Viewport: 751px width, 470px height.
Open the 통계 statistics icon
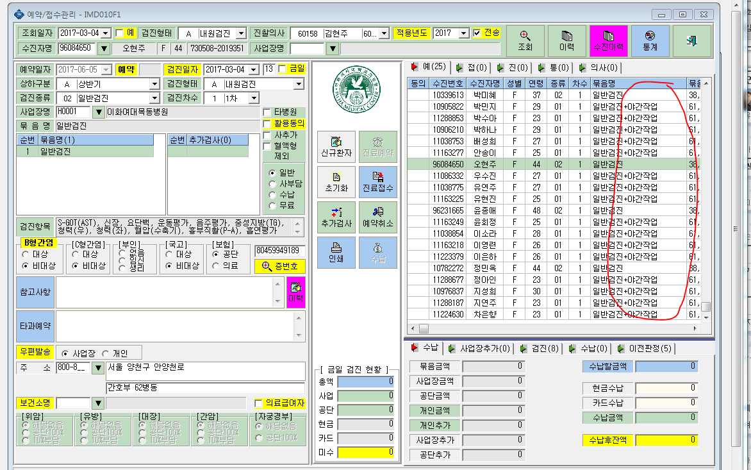650,36
